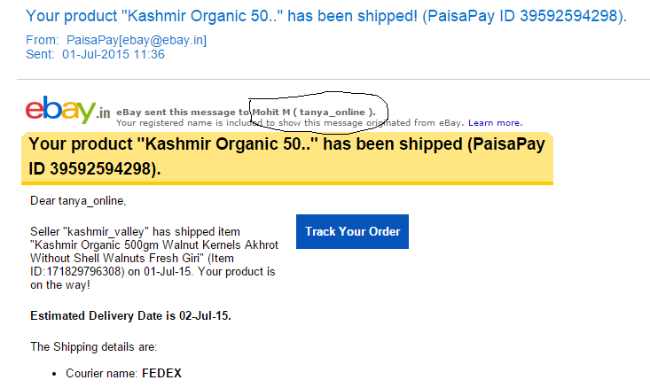Click the courier name FEDEX

click(161, 374)
